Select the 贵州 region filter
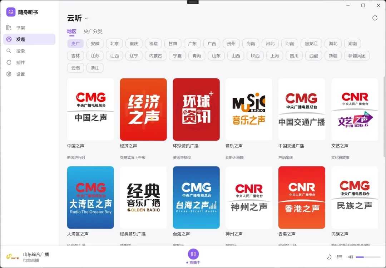Image resolution: width=386 pixels, height=268 pixels. (x=231, y=44)
